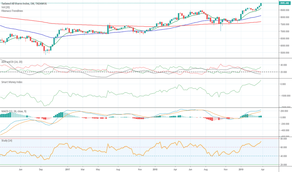
Task: Click the Jun label preceding Sep
Action: click(x=20, y=169)
